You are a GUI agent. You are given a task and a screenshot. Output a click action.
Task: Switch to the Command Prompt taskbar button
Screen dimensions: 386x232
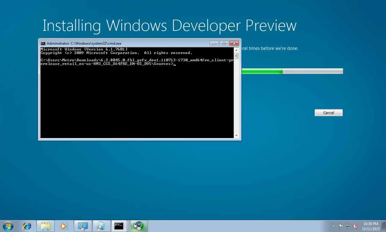pos(119,226)
